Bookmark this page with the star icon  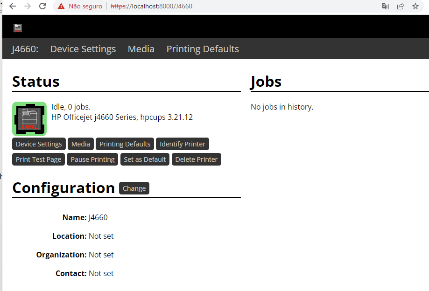(415, 6)
